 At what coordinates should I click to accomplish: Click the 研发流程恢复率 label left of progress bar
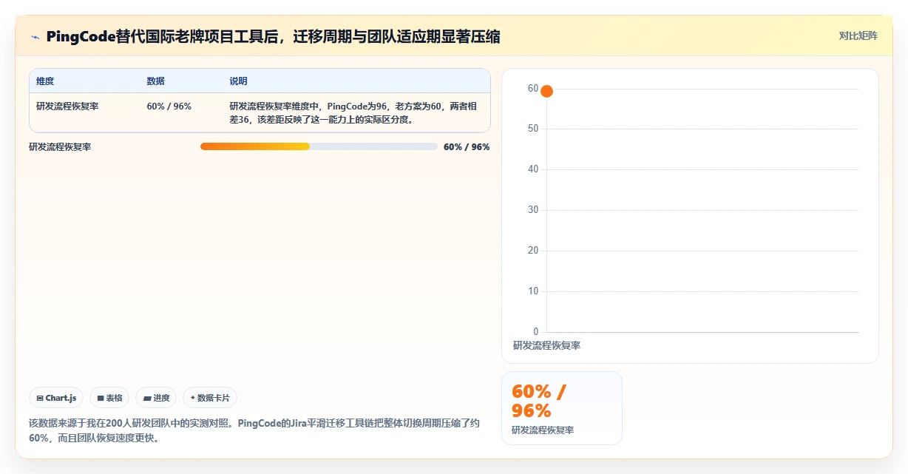[60, 146]
